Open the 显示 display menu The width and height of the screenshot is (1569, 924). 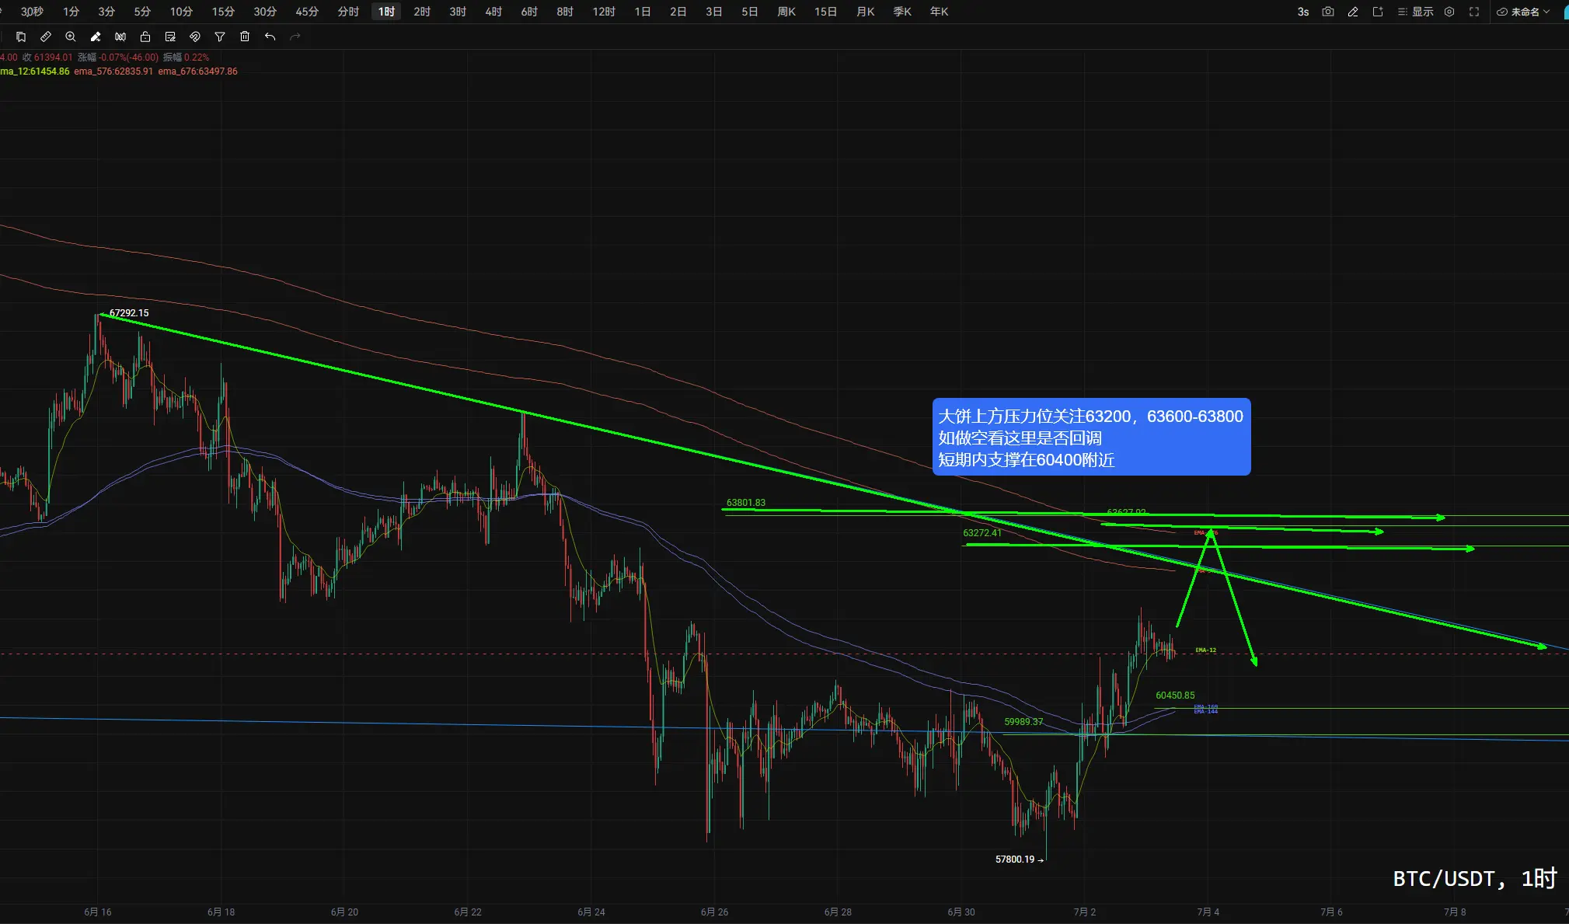[1416, 12]
